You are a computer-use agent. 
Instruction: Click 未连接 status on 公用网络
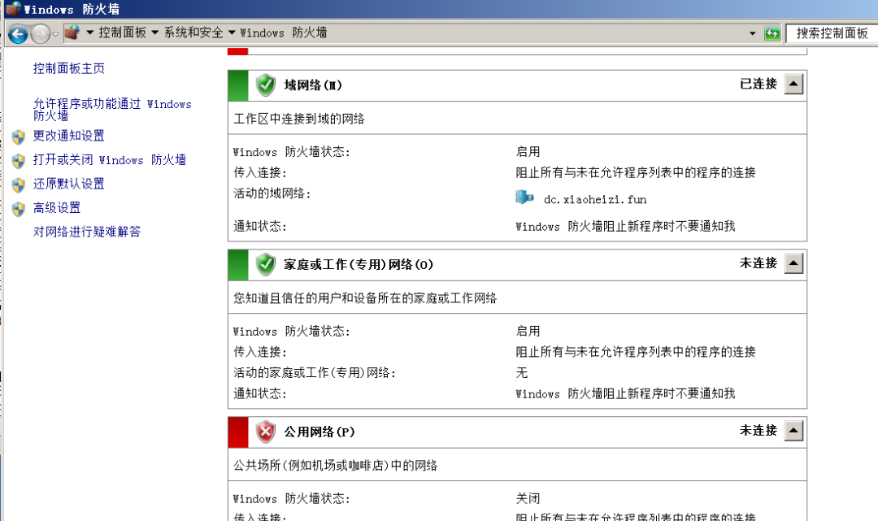(x=758, y=430)
